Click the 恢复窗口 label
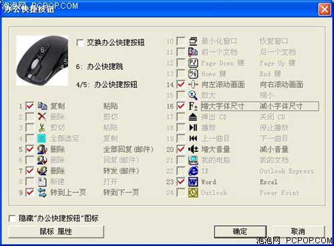This screenshot has height=246, width=334. pos(274,41)
